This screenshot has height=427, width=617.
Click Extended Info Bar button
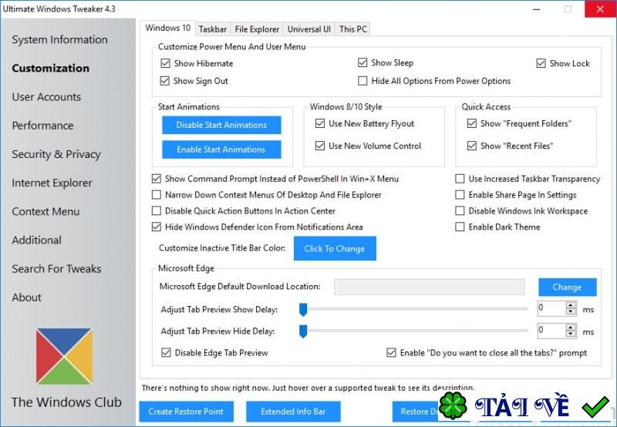pyautogui.click(x=293, y=412)
